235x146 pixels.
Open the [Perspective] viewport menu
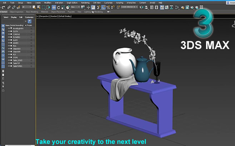[x=44, y=16]
